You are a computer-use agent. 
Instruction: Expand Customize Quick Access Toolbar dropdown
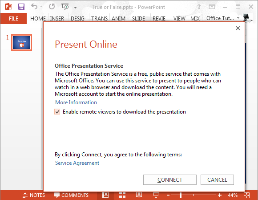coord(75,7)
